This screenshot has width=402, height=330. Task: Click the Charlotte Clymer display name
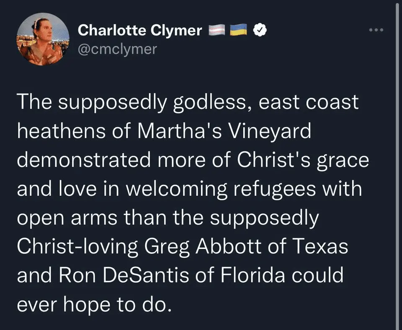(x=140, y=30)
